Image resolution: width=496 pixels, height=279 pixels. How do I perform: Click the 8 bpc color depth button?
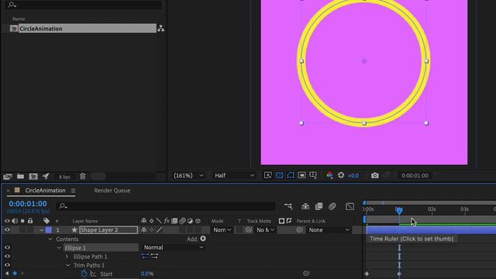[65, 177]
